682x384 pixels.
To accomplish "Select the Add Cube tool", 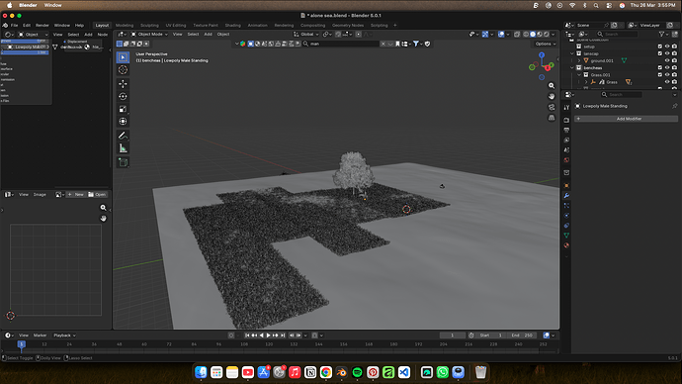I will pos(124,162).
